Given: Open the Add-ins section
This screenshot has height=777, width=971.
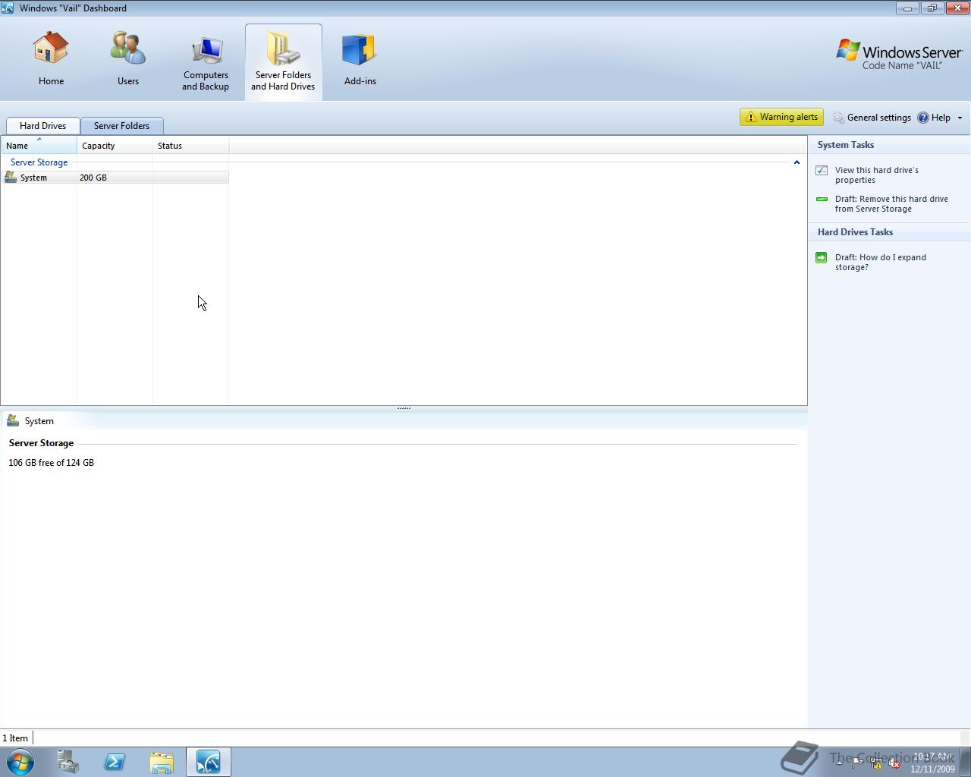Looking at the screenshot, I should point(360,59).
